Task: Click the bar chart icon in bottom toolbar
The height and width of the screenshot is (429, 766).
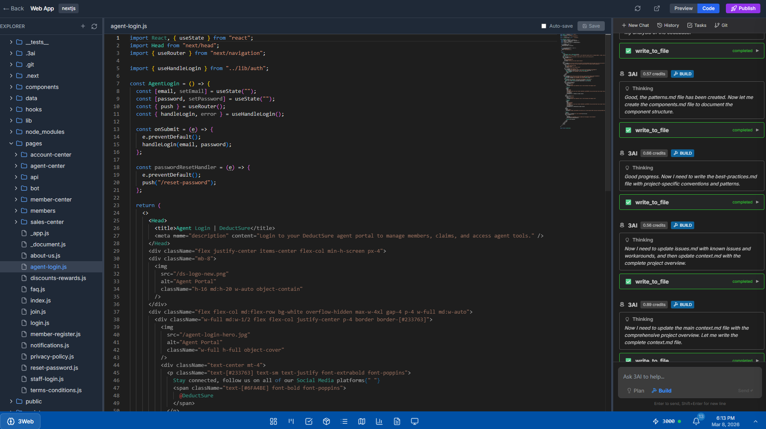Action: pyautogui.click(x=379, y=421)
